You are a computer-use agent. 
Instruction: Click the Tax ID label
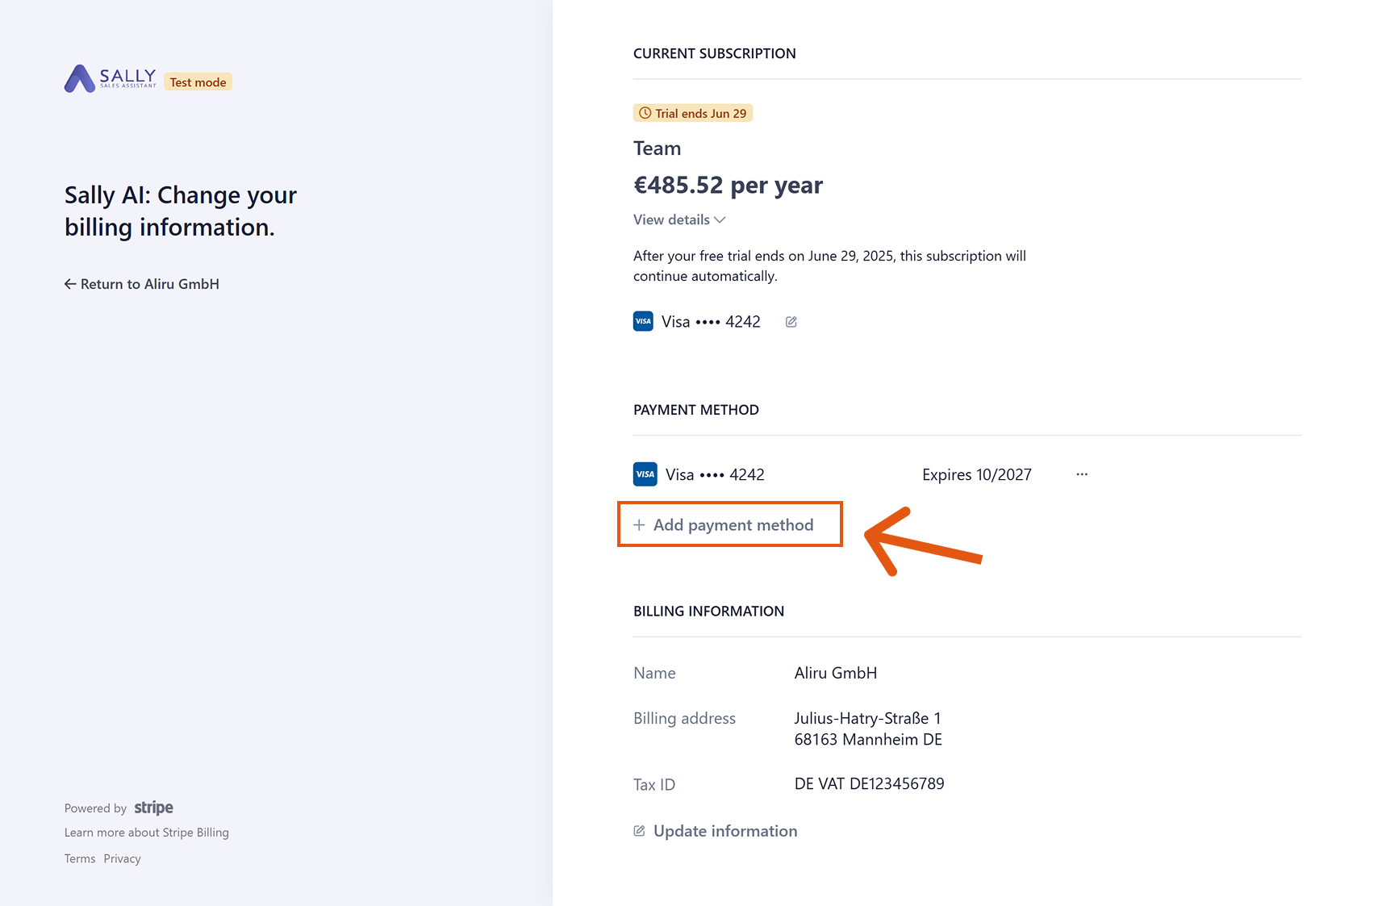click(654, 784)
